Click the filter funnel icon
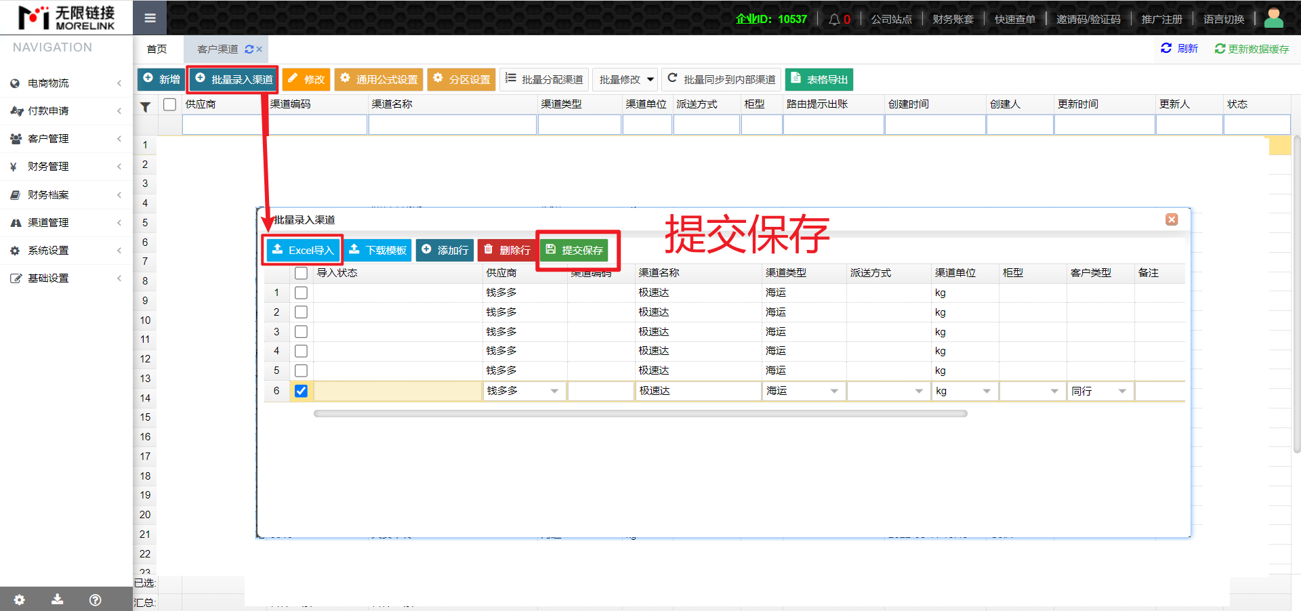The image size is (1301, 611). (x=145, y=107)
